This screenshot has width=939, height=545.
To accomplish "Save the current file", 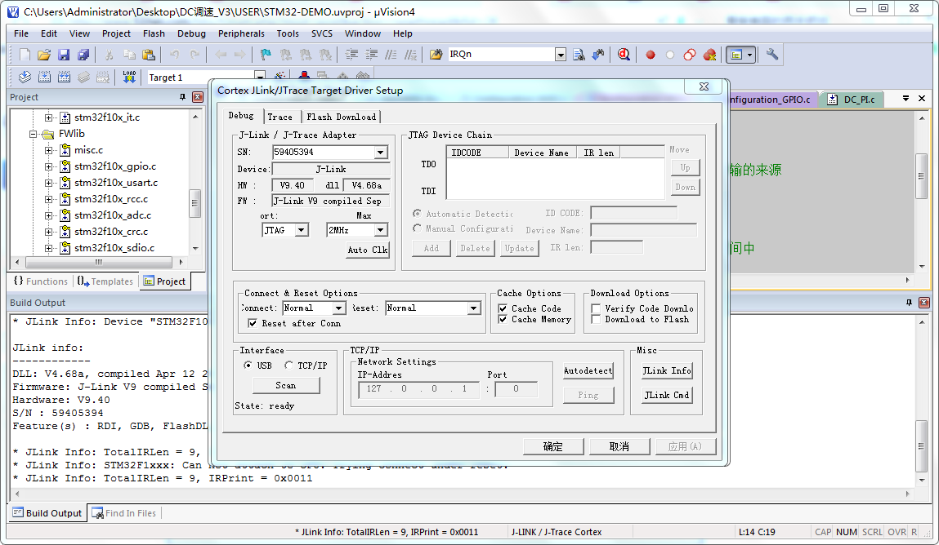I will click(64, 55).
